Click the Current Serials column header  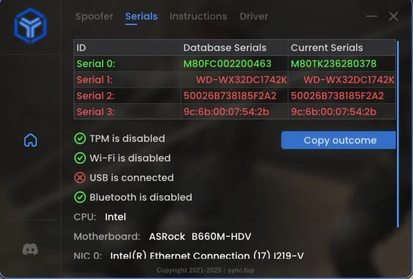point(326,47)
